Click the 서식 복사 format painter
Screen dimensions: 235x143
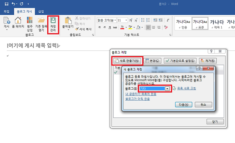83,29
